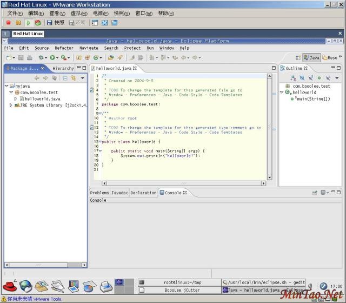
Task: Click the VMware green Power On button
Action: click(28, 23)
